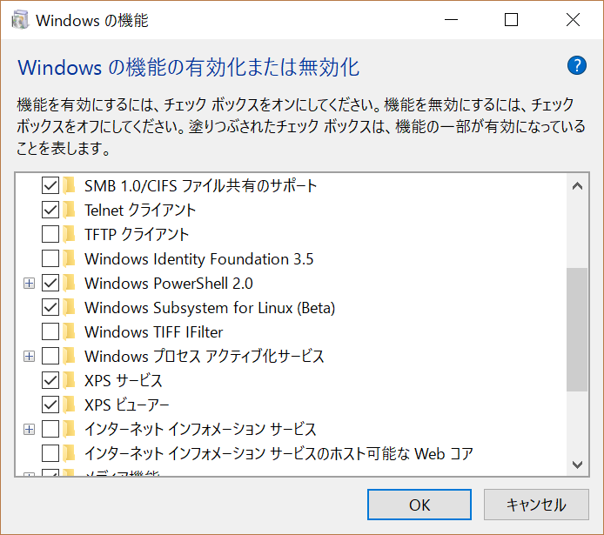The width and height of the screenshot is (604, 535).
Task: Select the XPS ビューアー label text
Action: click(x=127, y=405)
